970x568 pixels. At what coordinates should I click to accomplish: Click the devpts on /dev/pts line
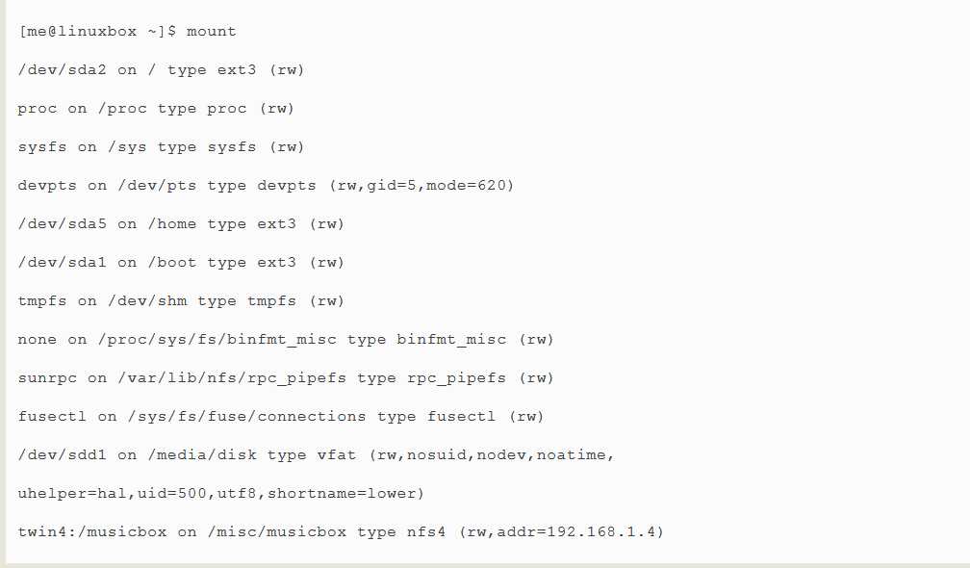(x=266, y=186)
